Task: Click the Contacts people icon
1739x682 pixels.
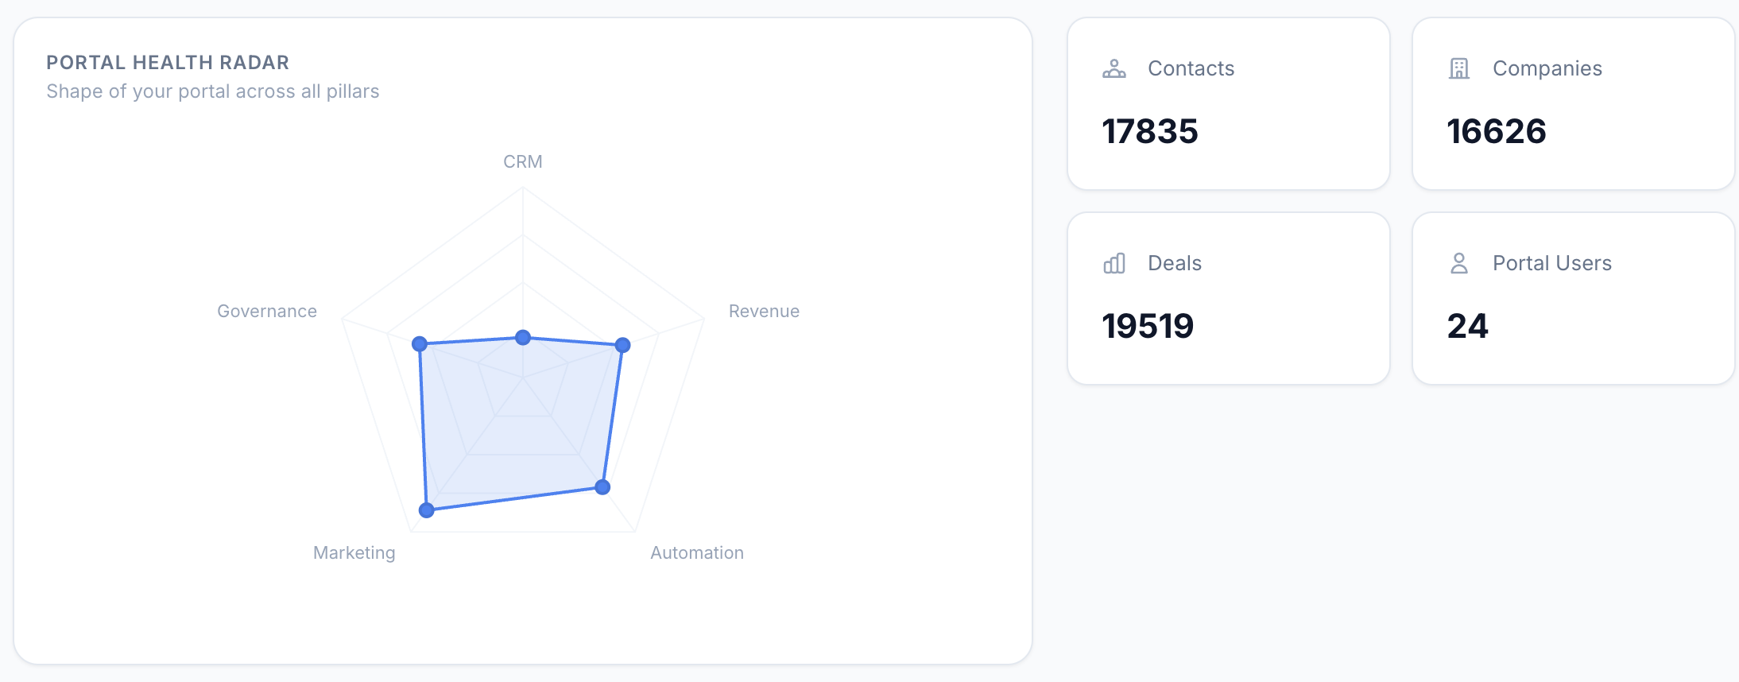Action: point(1114,69)
